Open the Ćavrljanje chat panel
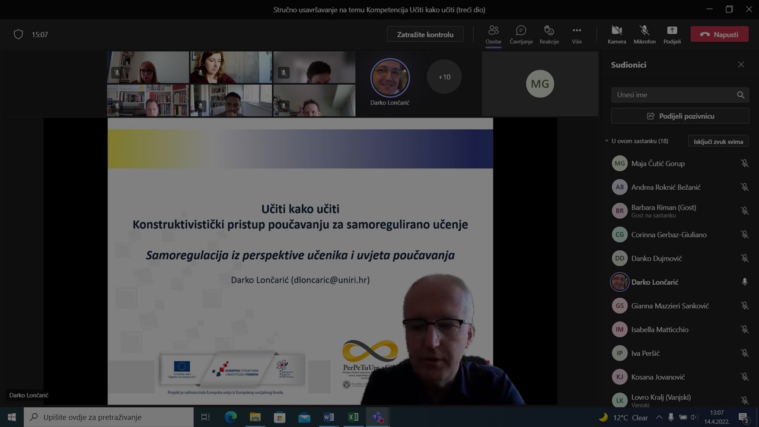 (521, 34)
